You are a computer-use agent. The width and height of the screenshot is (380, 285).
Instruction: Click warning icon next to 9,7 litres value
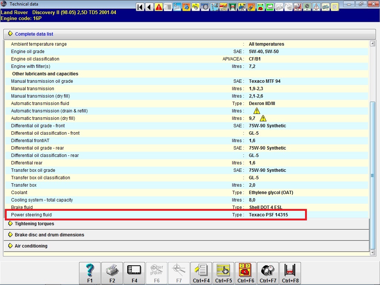[263, 118]
